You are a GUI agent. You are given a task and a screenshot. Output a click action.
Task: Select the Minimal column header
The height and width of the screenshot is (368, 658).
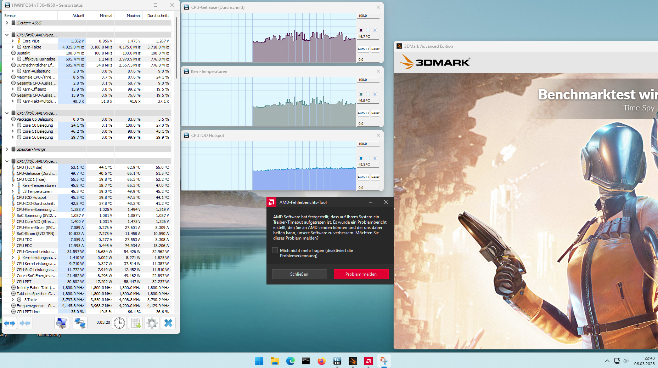100,16
